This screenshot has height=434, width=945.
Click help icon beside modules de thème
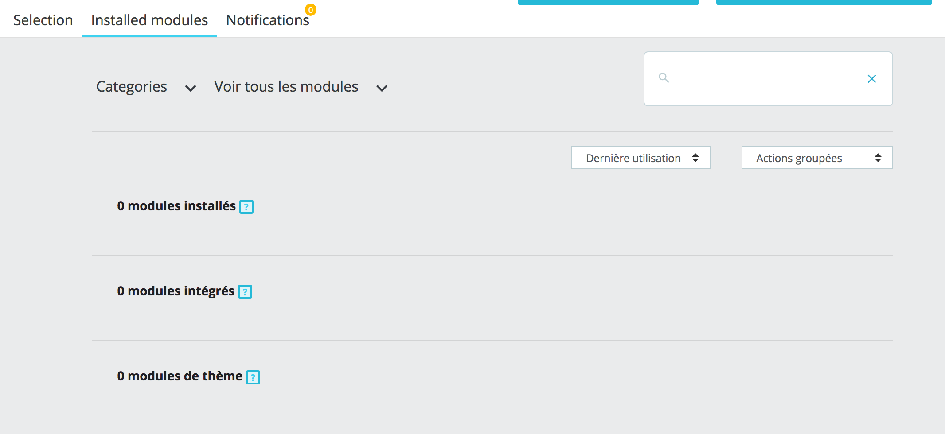(253, 377)
